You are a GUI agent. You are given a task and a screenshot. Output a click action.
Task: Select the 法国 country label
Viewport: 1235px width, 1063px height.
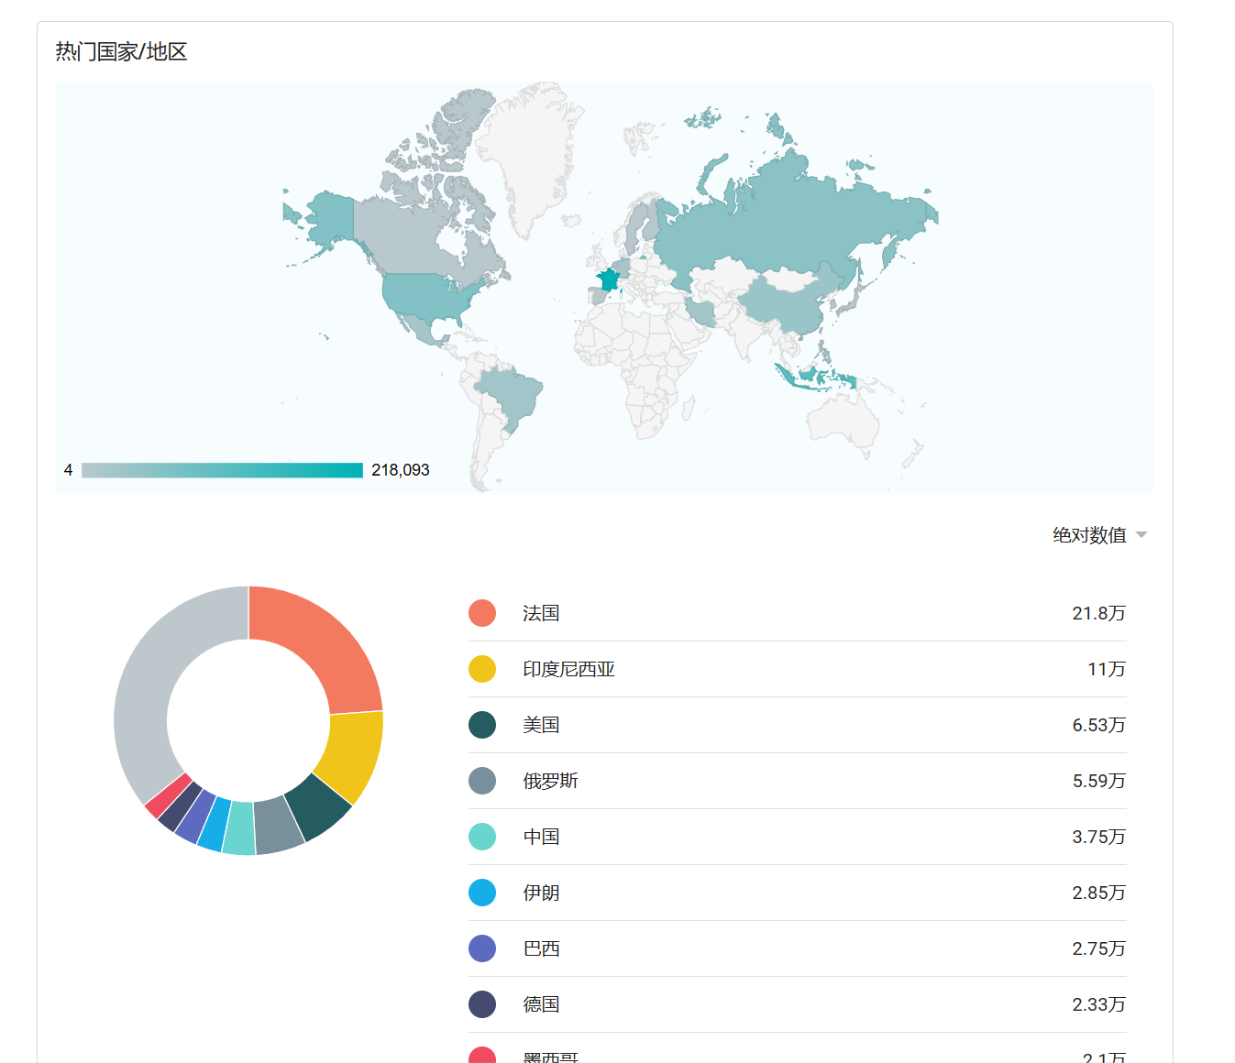point(541,613)
